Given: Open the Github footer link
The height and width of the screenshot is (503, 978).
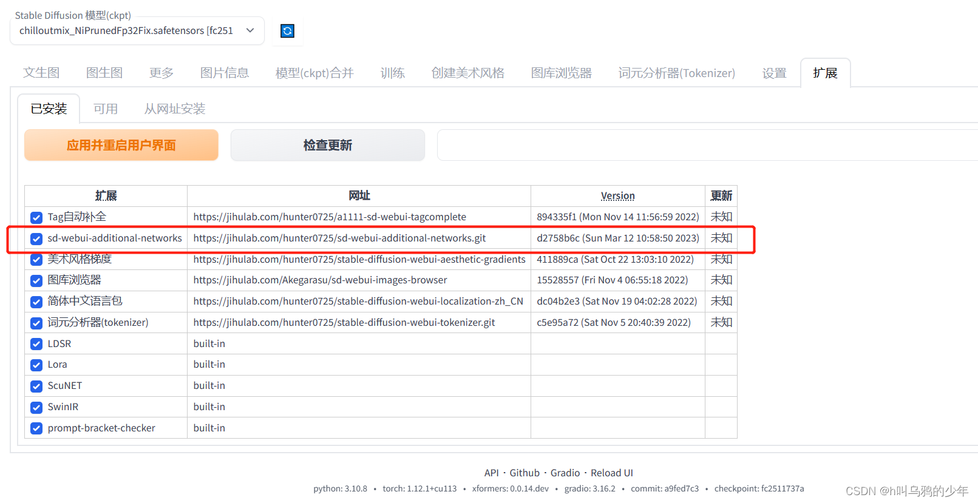Looking at the screenshot, I should (525, 473).
